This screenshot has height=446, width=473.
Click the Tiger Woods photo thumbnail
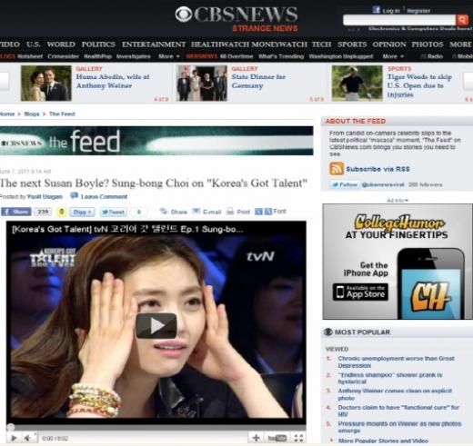(x=357, y=84)
